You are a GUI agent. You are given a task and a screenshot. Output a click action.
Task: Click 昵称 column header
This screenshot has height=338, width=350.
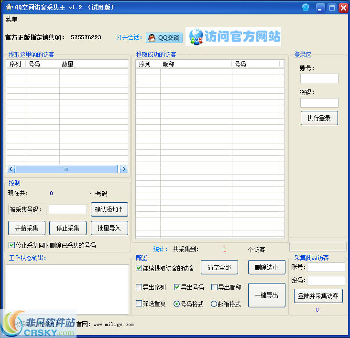[196, 64]
